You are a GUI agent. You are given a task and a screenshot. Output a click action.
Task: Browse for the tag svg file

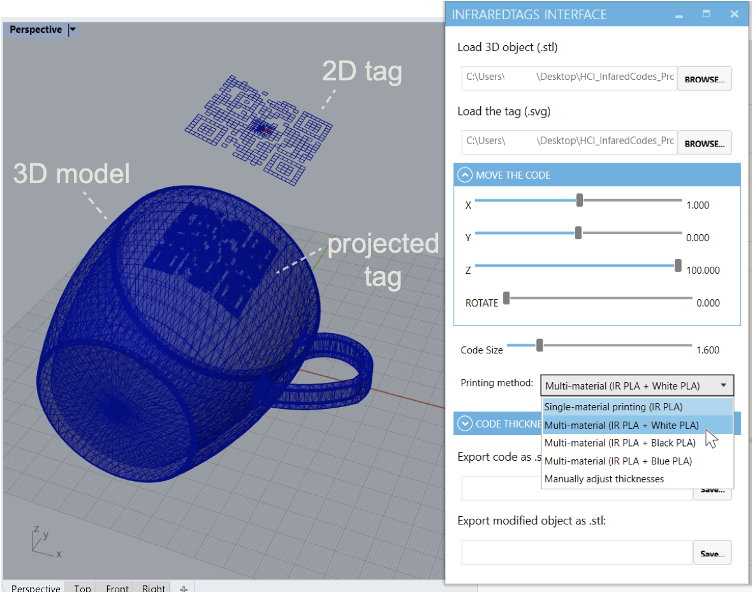pos(705,143)
